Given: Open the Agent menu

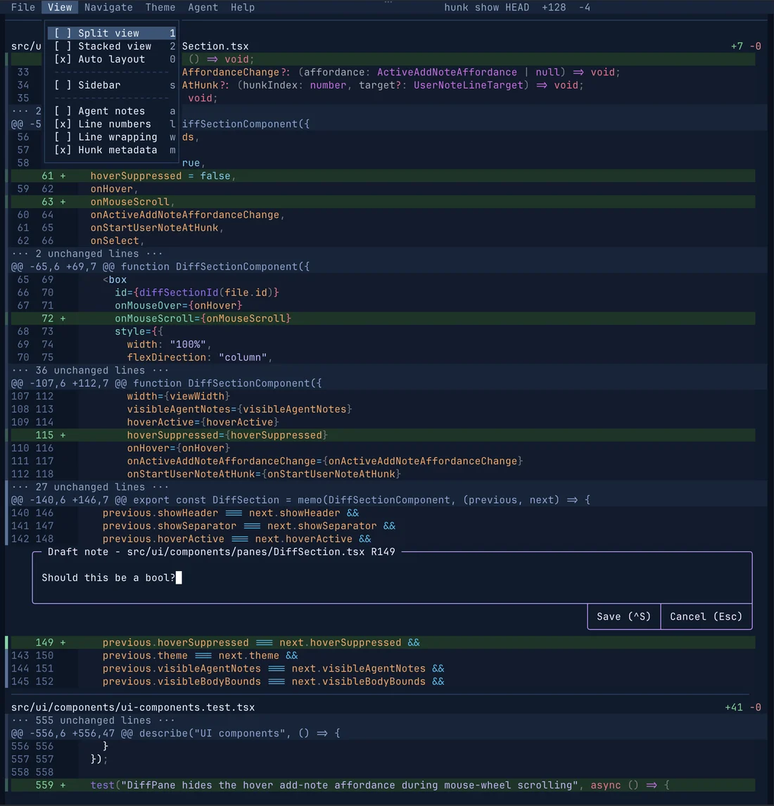Looking at the screenshot, I should tap(203, 7).
